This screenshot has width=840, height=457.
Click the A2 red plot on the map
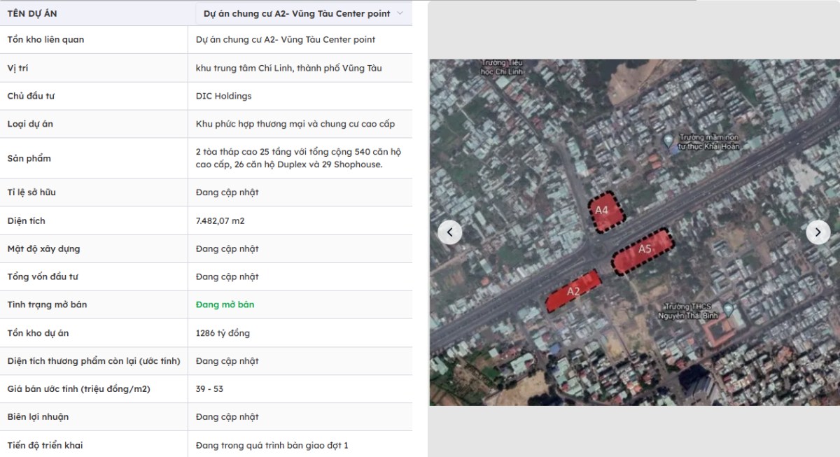574,291
